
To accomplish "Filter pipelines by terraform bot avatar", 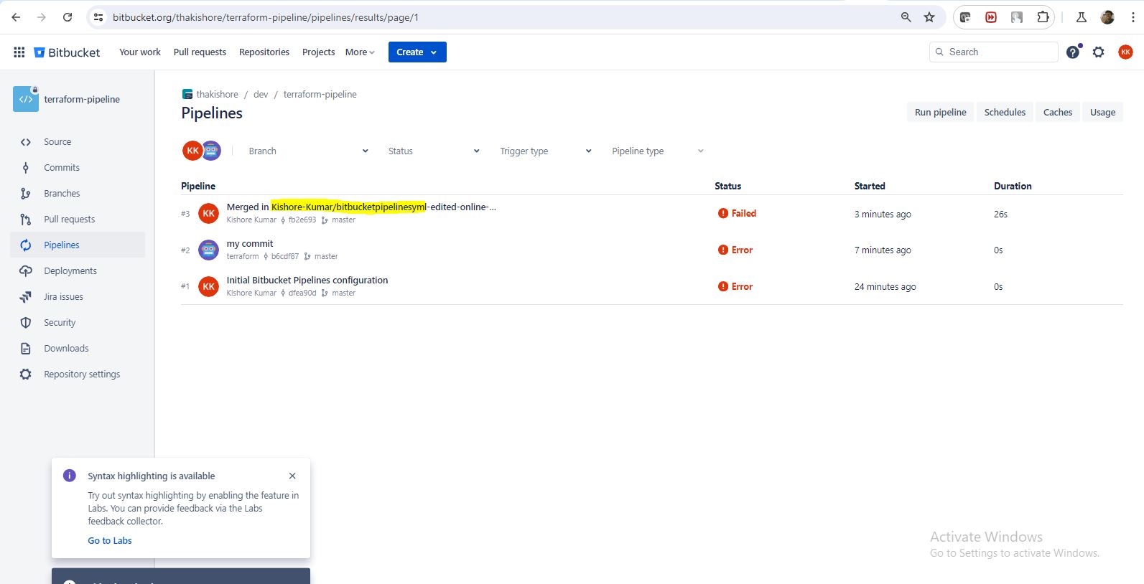I will point(211,151).
